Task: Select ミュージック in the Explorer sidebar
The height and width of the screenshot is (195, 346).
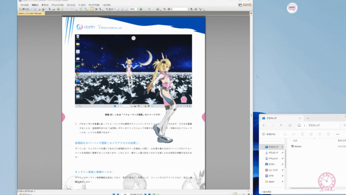Action: (272, 170)
